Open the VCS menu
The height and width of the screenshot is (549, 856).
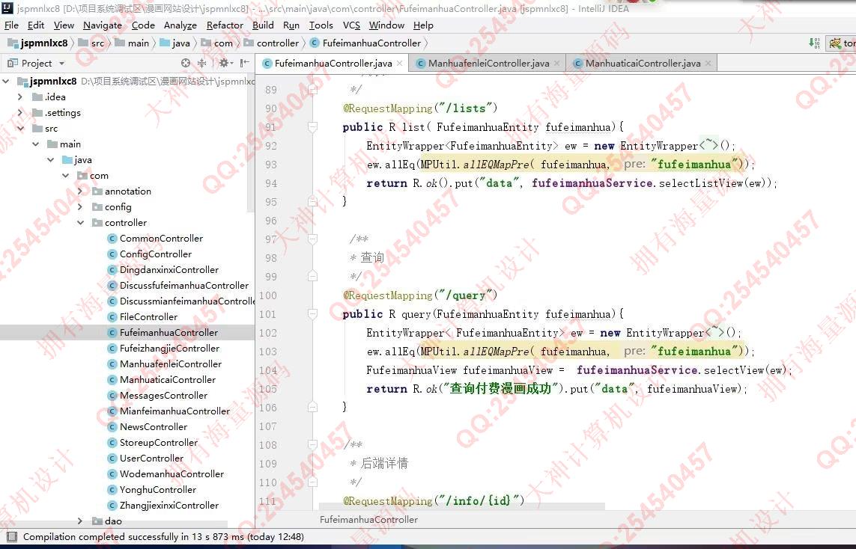tap(351, 25)
